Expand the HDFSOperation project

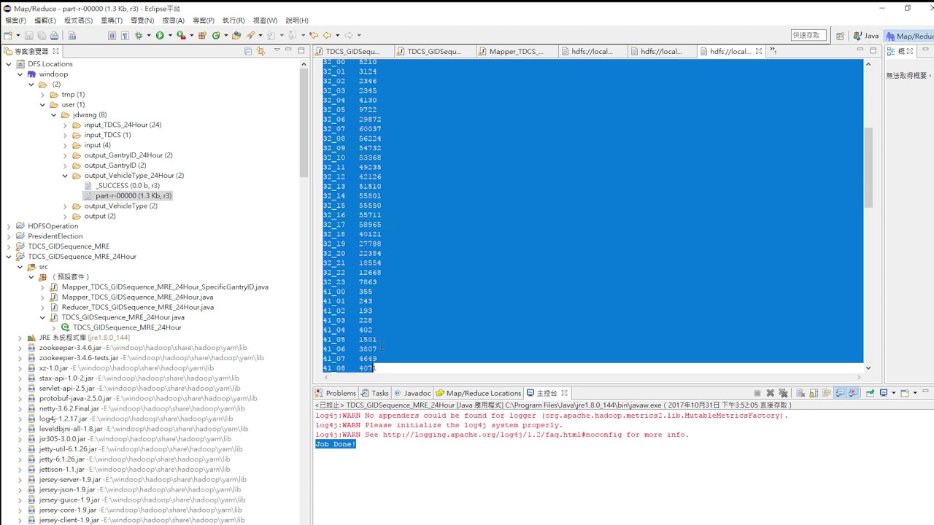click(x=9, y=226)
